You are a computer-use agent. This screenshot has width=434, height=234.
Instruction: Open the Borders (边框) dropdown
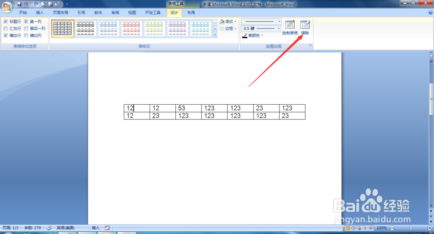point(228,29)
